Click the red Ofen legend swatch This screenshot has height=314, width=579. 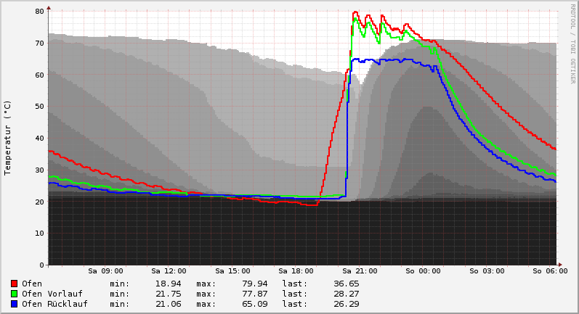point(14,284)
